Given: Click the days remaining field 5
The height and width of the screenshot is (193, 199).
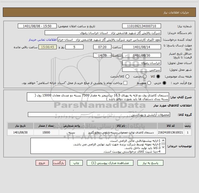Looking at the screenshot, I should click(74, 47).
